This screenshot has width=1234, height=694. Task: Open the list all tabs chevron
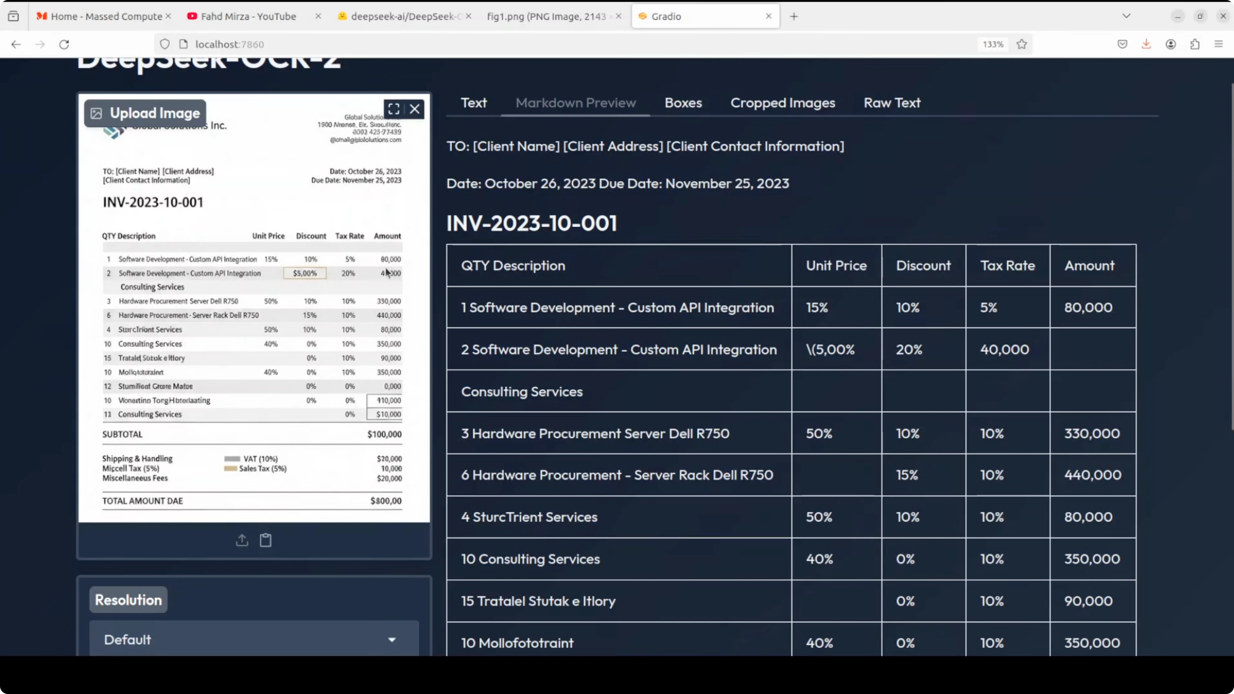coord(1126,16)
